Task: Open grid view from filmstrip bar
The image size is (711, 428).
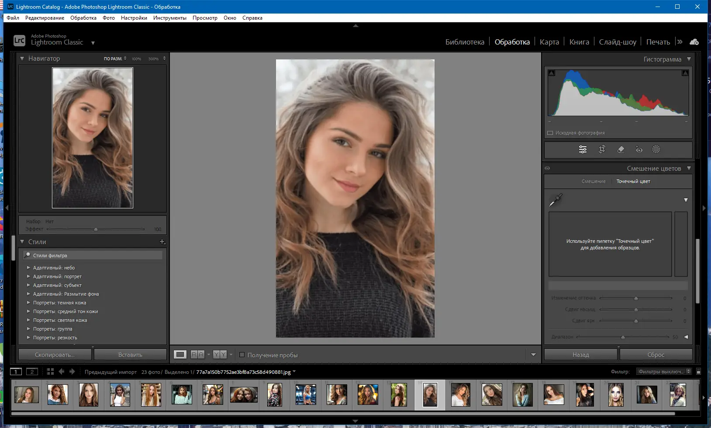Action: (50, 372)
